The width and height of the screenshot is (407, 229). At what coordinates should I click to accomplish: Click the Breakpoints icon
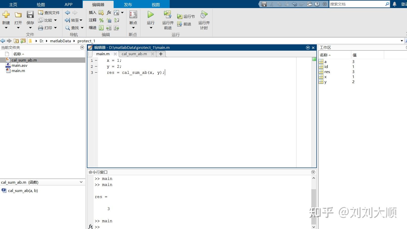(x=133, y=15)
